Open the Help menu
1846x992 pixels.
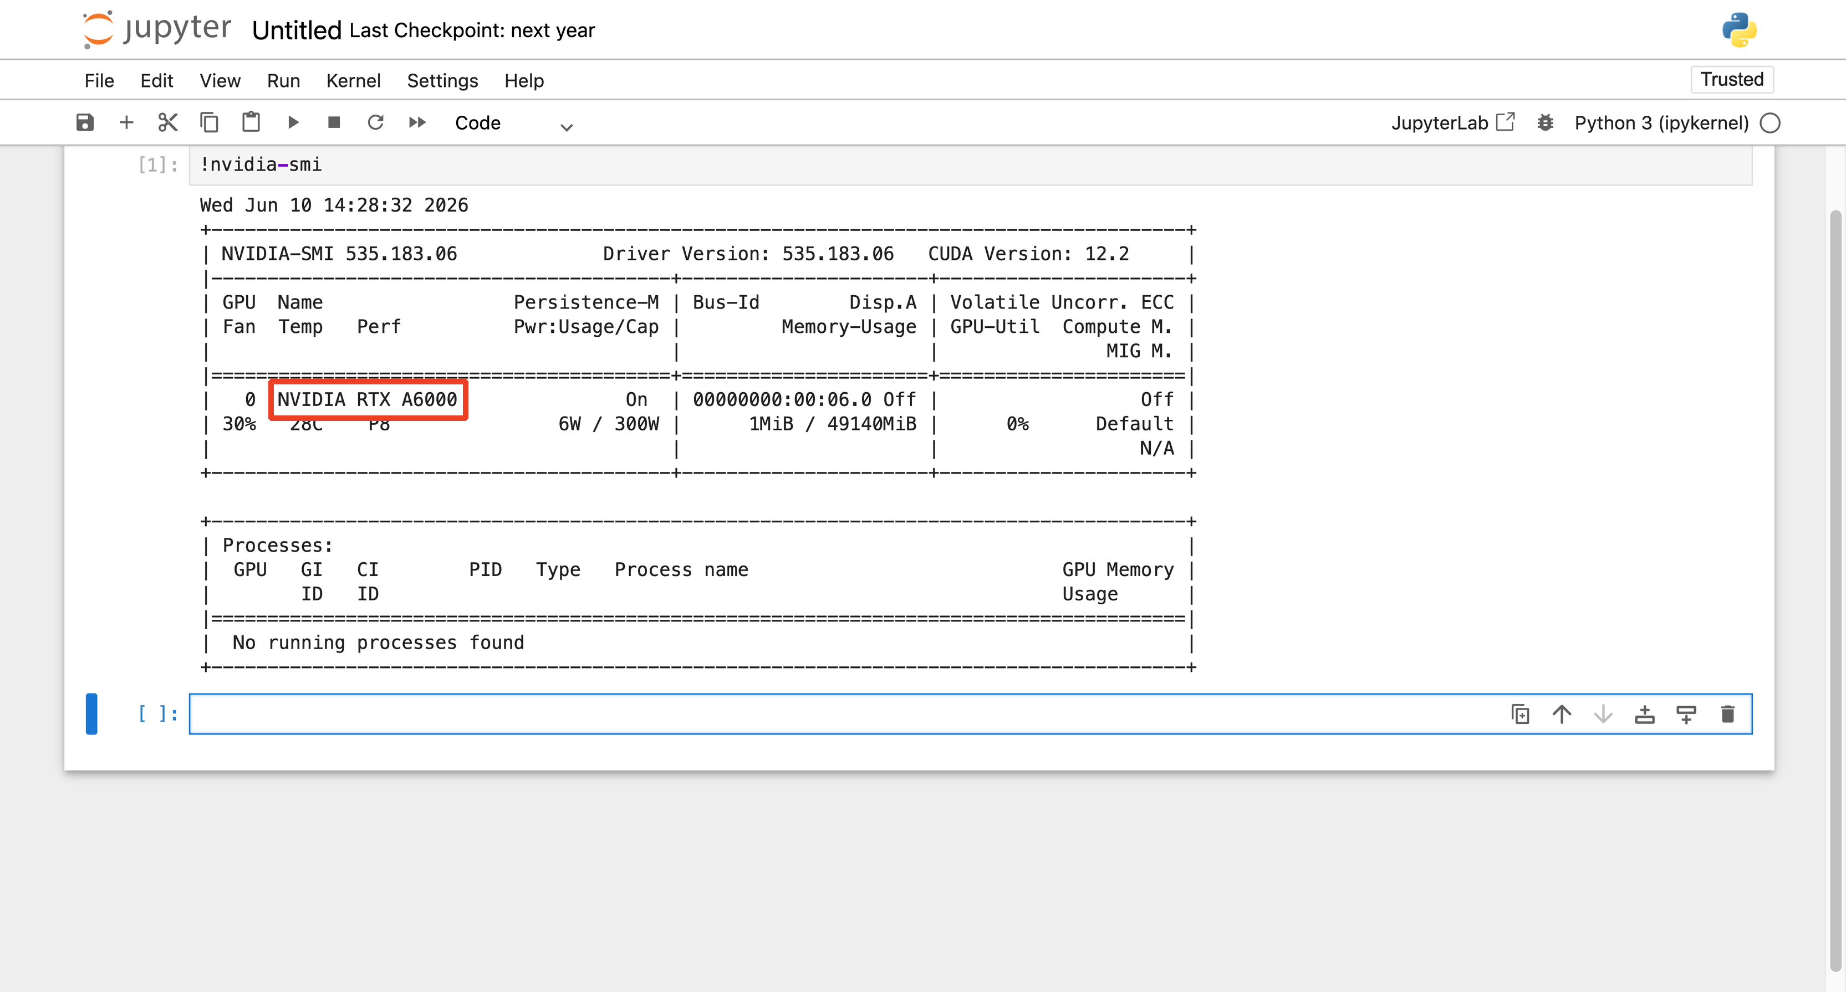[524, 80]
